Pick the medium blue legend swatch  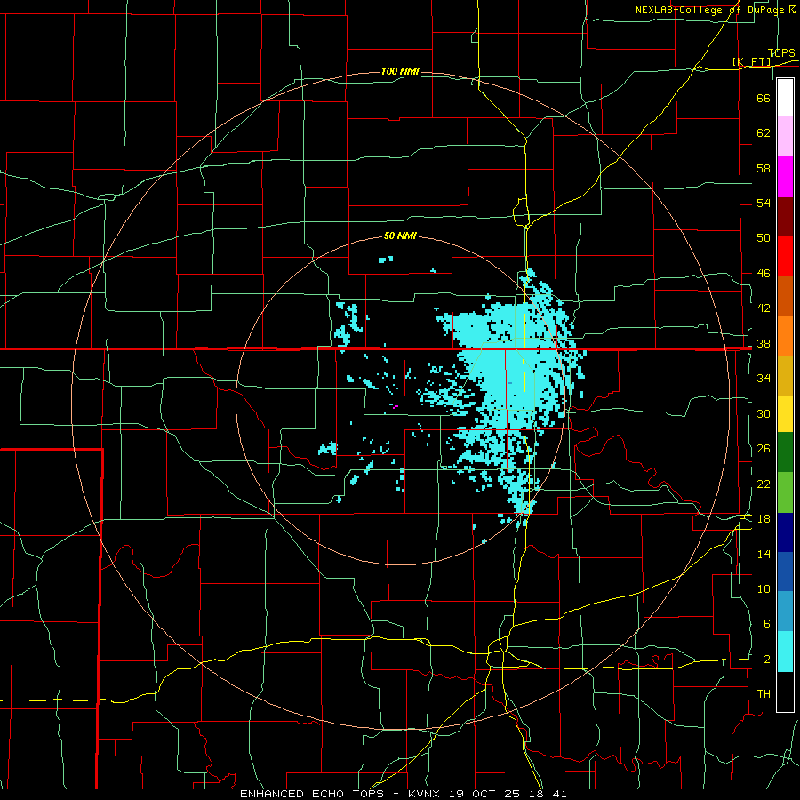(785, 572)
